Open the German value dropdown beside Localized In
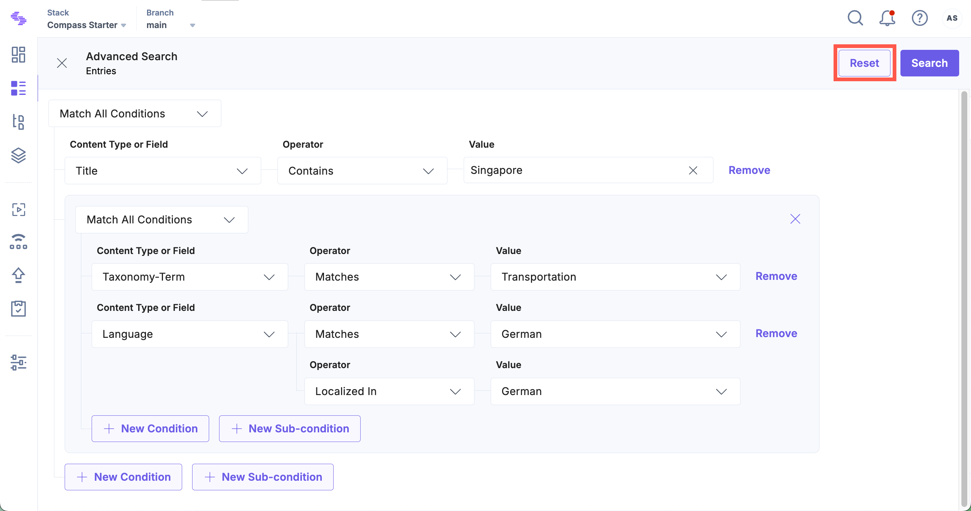 click(615, 391)
